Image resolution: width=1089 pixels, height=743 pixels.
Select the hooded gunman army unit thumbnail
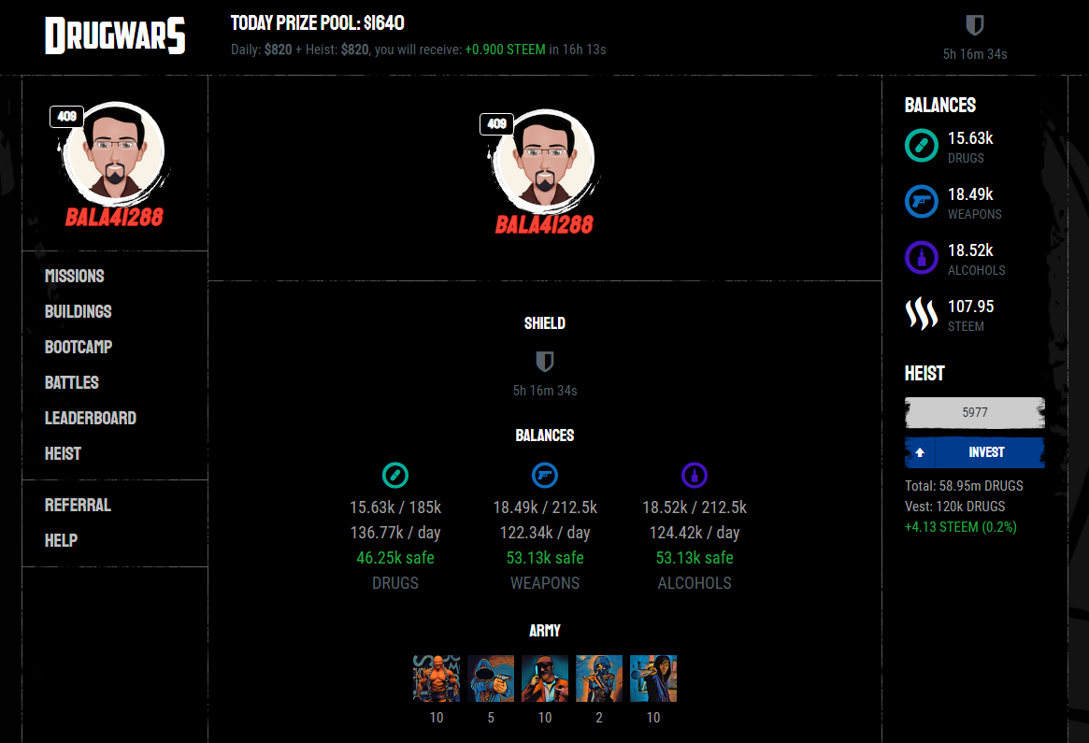[491, 679]
